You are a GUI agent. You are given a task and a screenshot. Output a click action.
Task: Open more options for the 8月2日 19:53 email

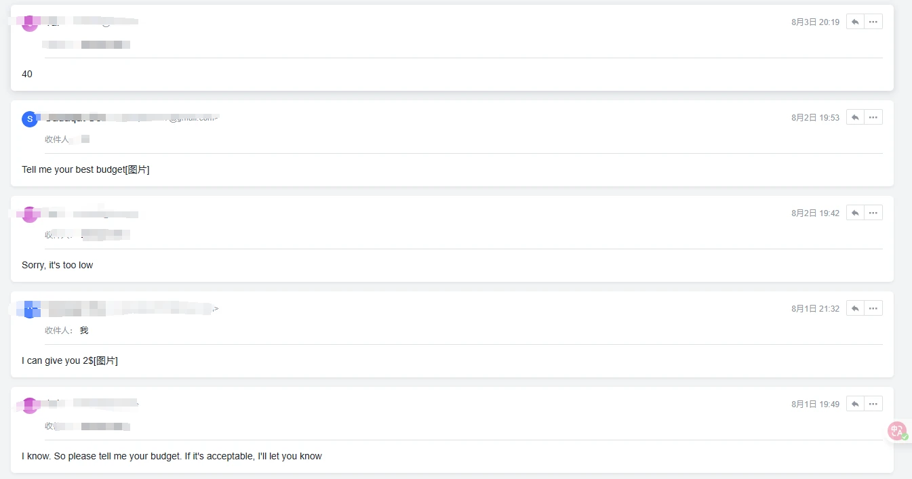[x=873, y=117]
